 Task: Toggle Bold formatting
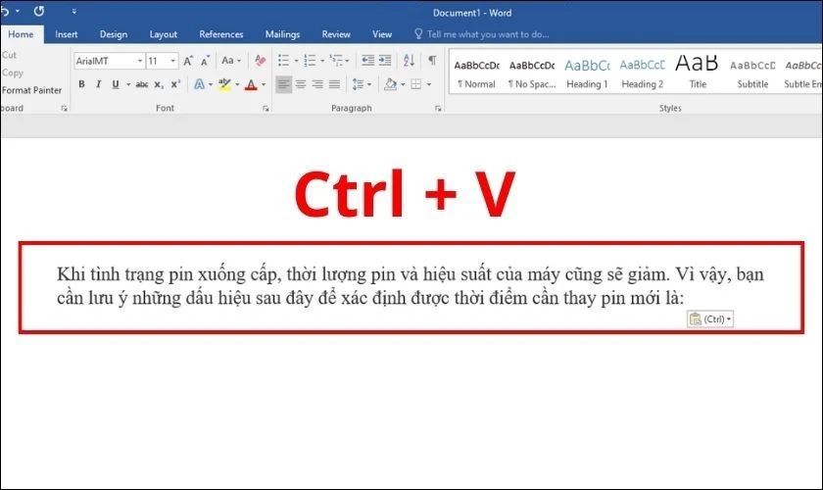click(82, 84)
